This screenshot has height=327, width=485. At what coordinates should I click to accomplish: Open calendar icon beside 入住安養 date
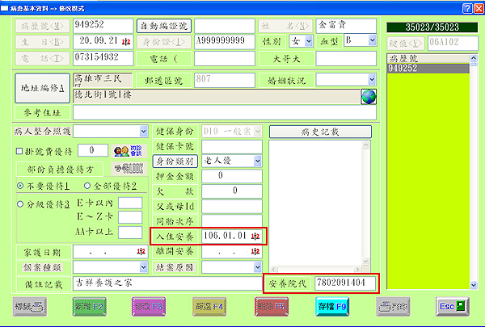click(x=255, y=237)
